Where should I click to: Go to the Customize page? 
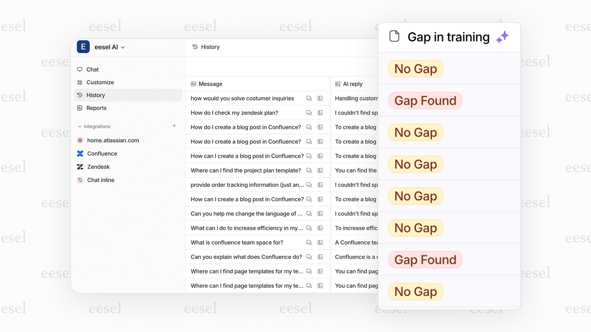100,82
